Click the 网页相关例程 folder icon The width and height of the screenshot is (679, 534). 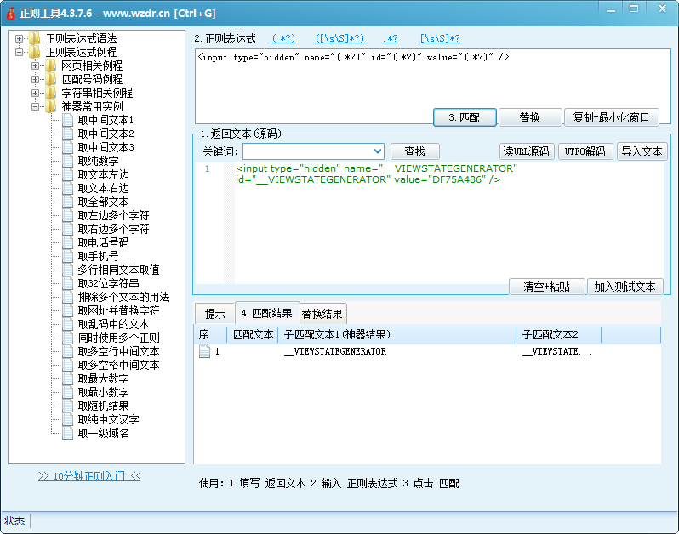[50, 65]
